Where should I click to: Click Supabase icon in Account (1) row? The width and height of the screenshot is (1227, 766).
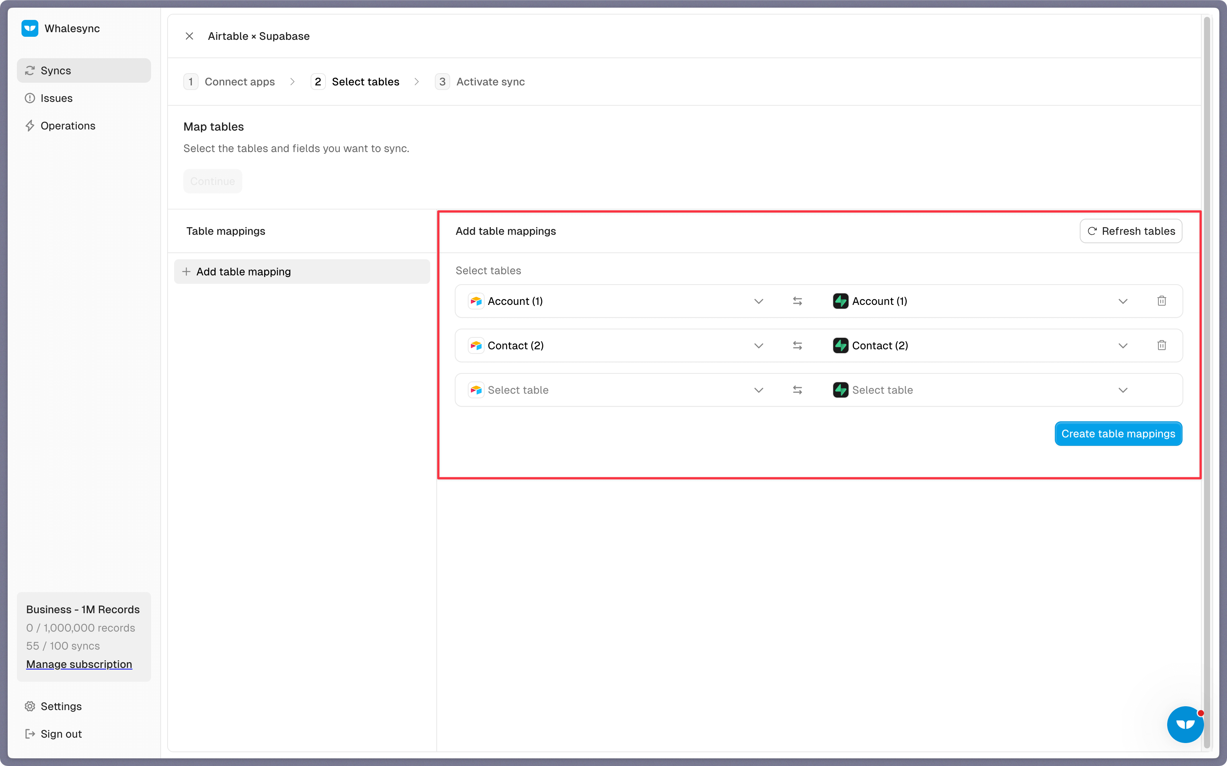(840, 301)
